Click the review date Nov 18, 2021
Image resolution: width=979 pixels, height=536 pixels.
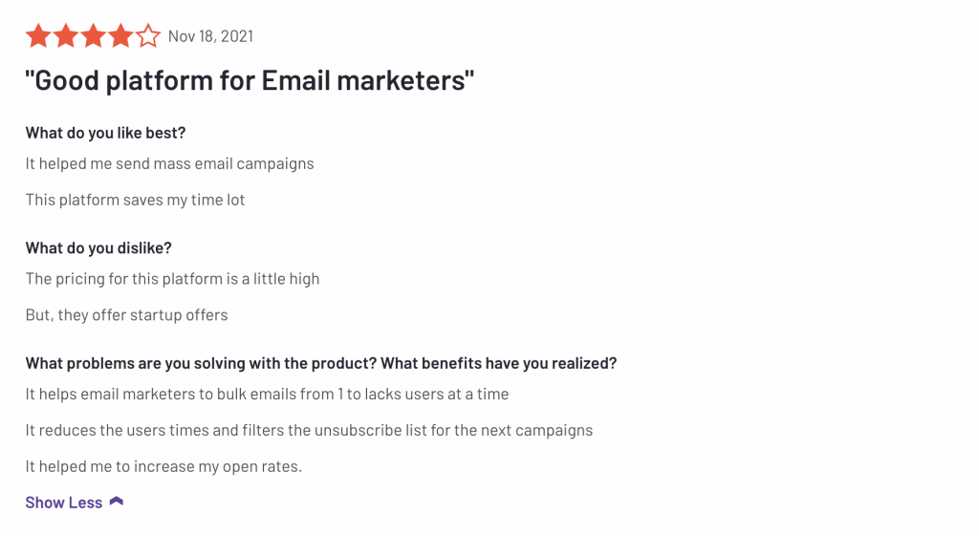(210, 36)
